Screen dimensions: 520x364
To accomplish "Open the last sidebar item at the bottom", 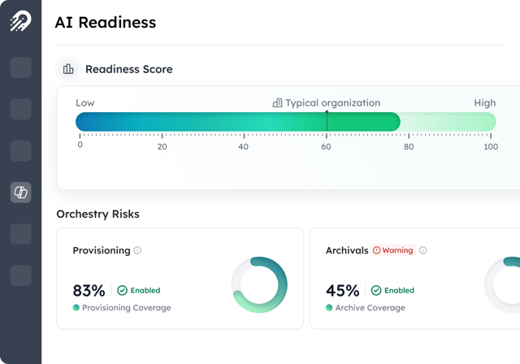I will coord(20,275).
